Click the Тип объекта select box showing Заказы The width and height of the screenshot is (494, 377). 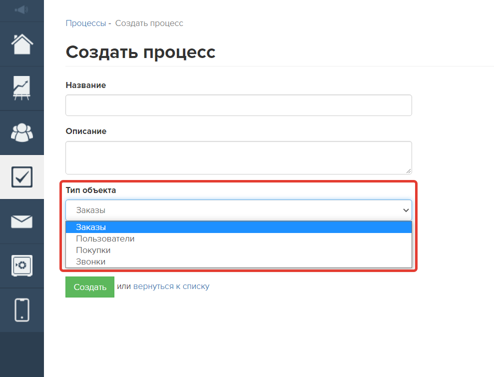tap(238, 210)
